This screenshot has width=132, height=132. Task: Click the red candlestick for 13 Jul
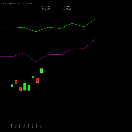click(37, 80)
